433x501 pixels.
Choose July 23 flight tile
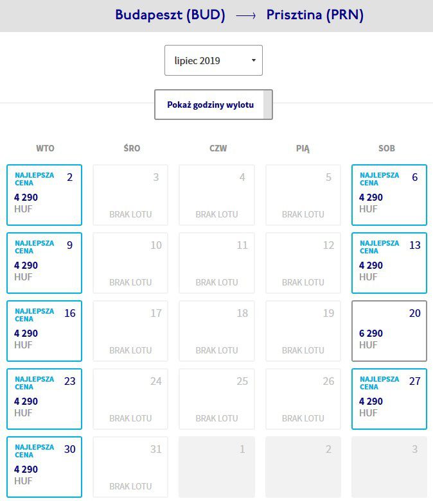44,399
